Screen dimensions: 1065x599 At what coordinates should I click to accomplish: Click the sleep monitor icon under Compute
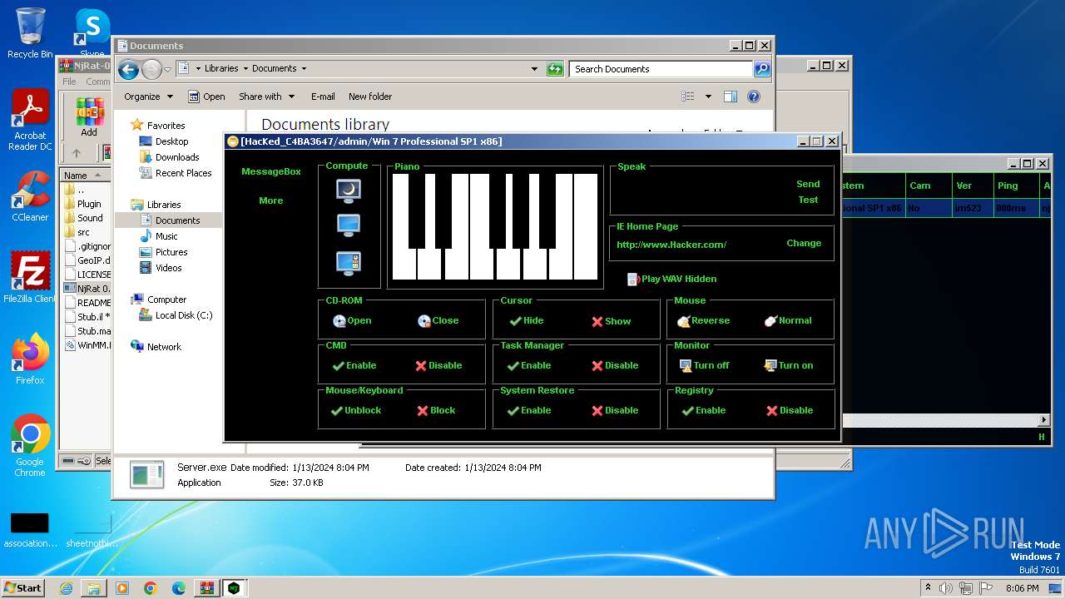[349, 191]
